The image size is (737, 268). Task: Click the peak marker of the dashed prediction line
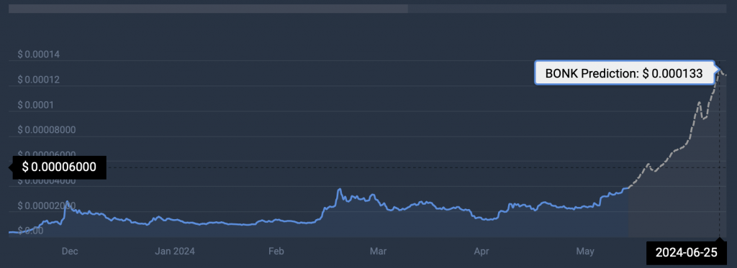pos(719,70)
